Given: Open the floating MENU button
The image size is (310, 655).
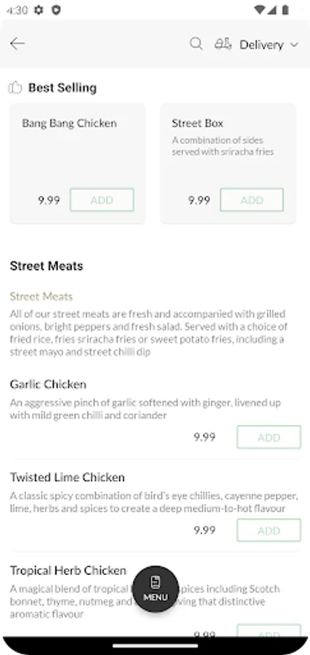Looking at the screenshot, I should (x=155, y=589).
